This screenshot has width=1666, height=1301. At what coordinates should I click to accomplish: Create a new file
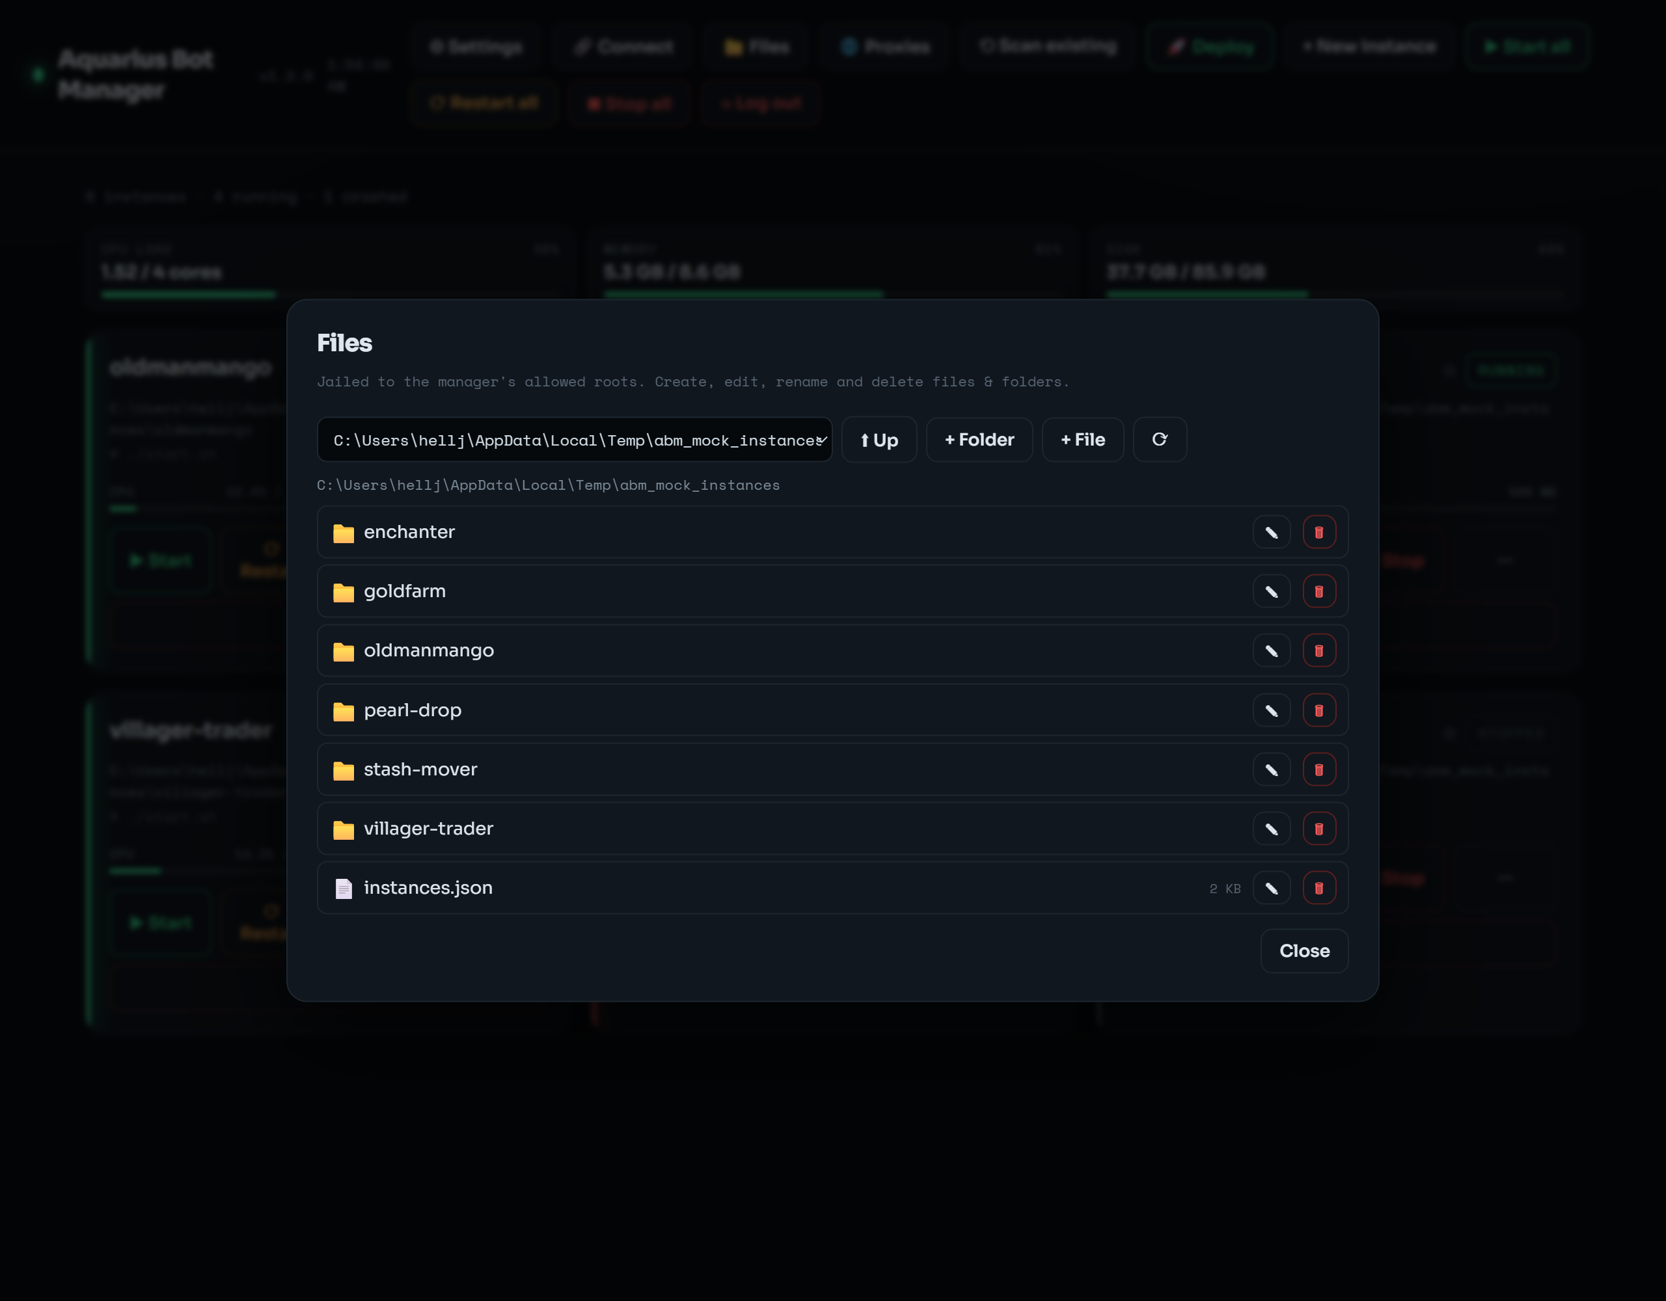click(x=1082, y=439)
